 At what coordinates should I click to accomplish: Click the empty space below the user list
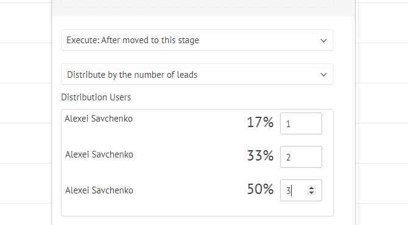coord(197,209)
